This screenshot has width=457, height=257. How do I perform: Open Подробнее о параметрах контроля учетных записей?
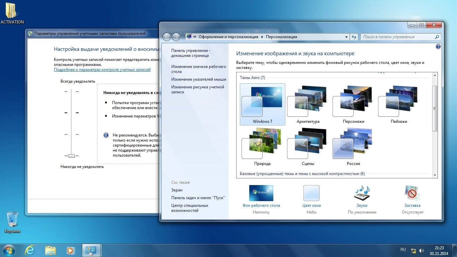[x=102, y=70]
